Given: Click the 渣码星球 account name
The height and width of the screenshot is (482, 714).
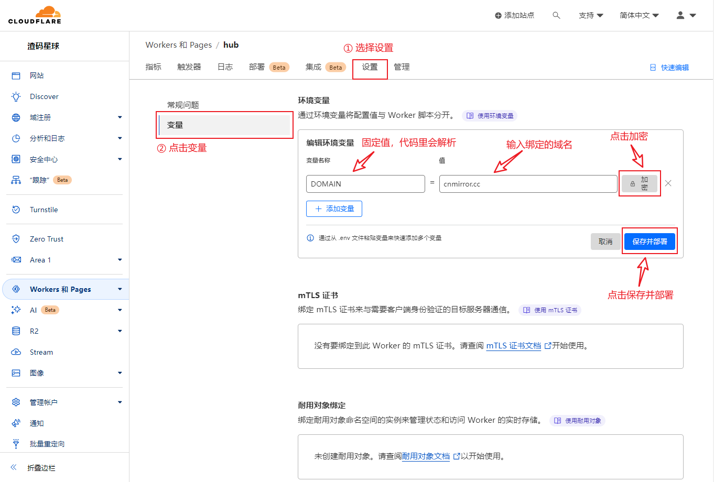Looking at the screenshot, I should click(x=44, y=46).
